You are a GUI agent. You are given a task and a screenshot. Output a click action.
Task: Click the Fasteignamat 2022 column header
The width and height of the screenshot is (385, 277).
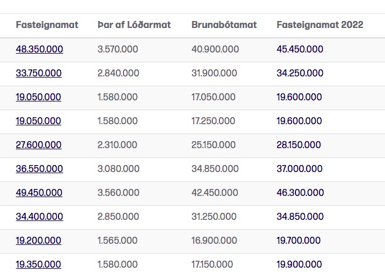(320, 24)
